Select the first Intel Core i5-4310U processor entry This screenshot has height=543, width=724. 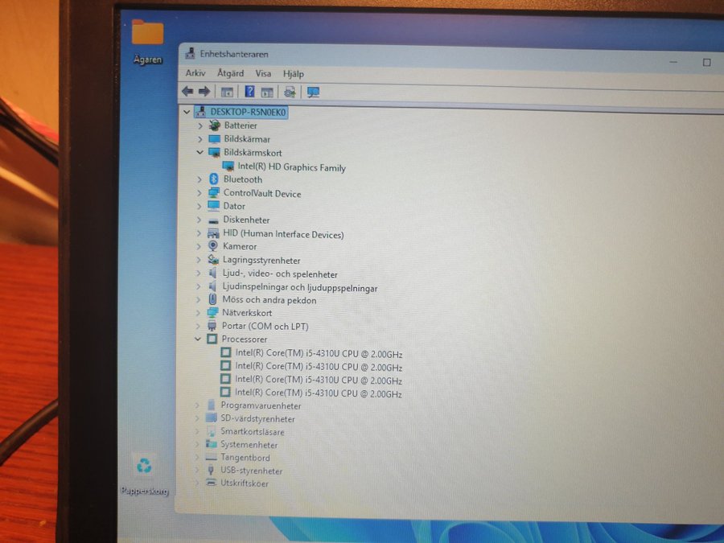tap(319, 354)
